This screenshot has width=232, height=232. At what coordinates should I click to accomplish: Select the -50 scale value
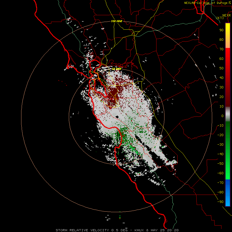pos(220,164)
